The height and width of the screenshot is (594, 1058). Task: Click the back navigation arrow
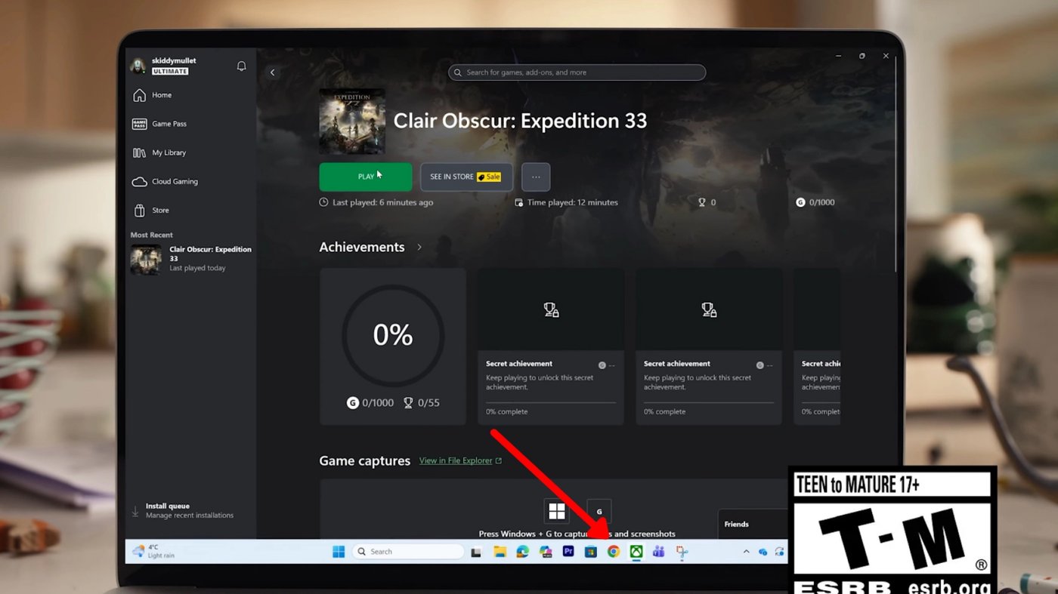(272, 72)
